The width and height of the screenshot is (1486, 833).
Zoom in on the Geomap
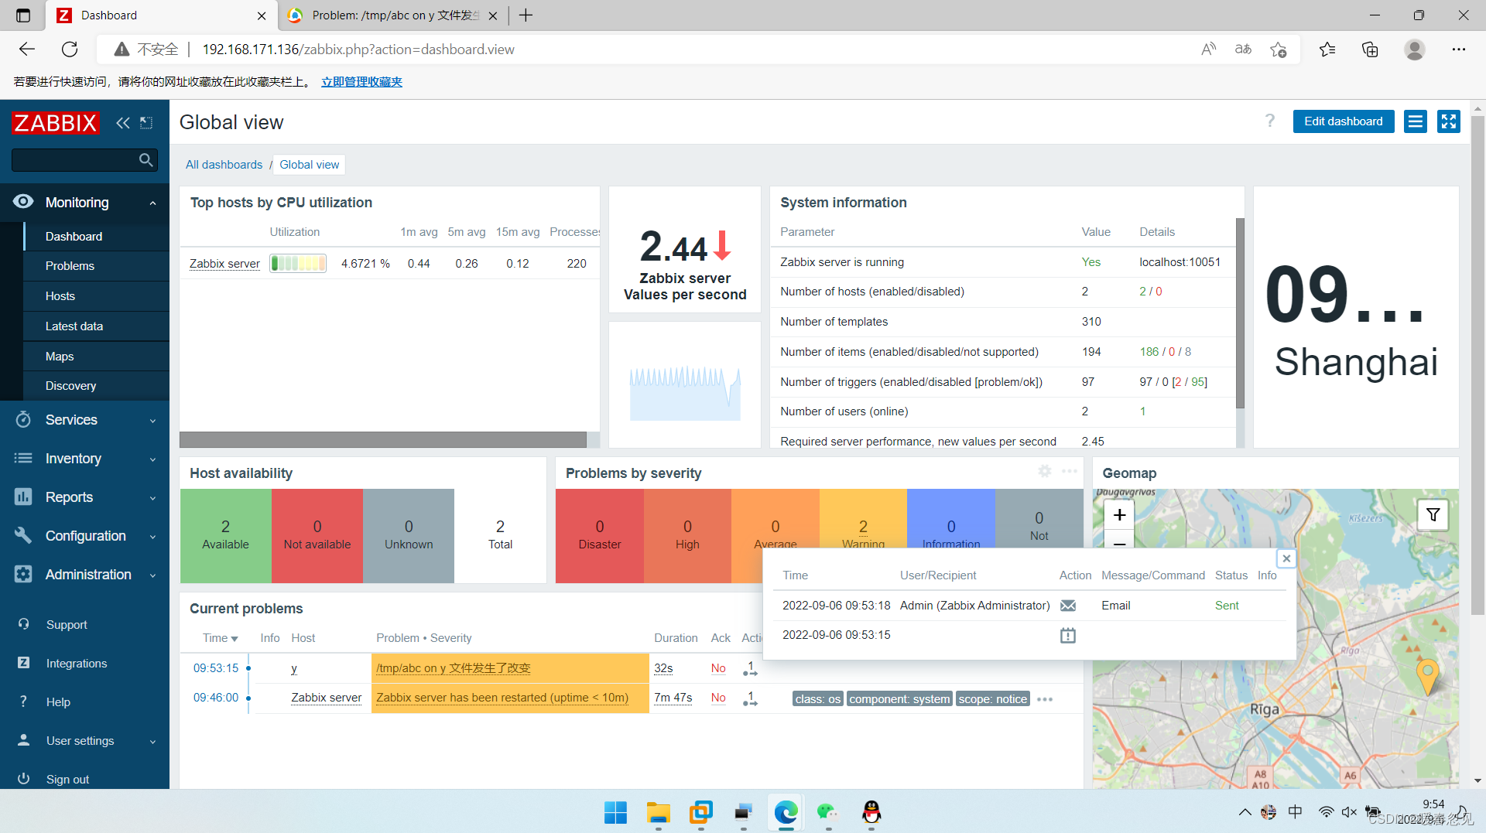point(1119,515)
